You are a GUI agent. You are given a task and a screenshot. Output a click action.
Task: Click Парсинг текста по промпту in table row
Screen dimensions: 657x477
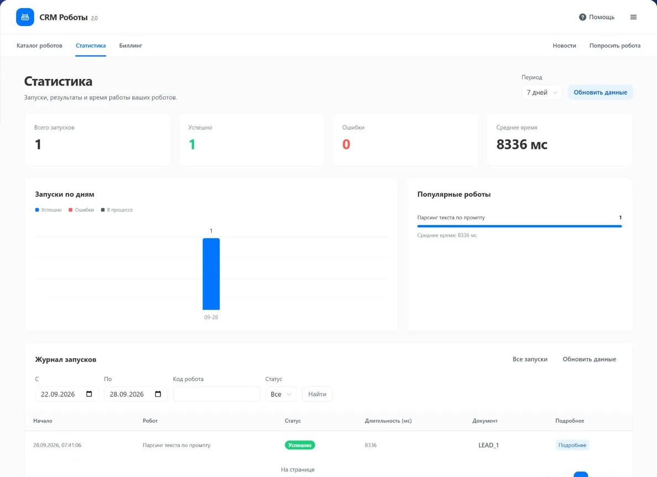tap(176, 445)
